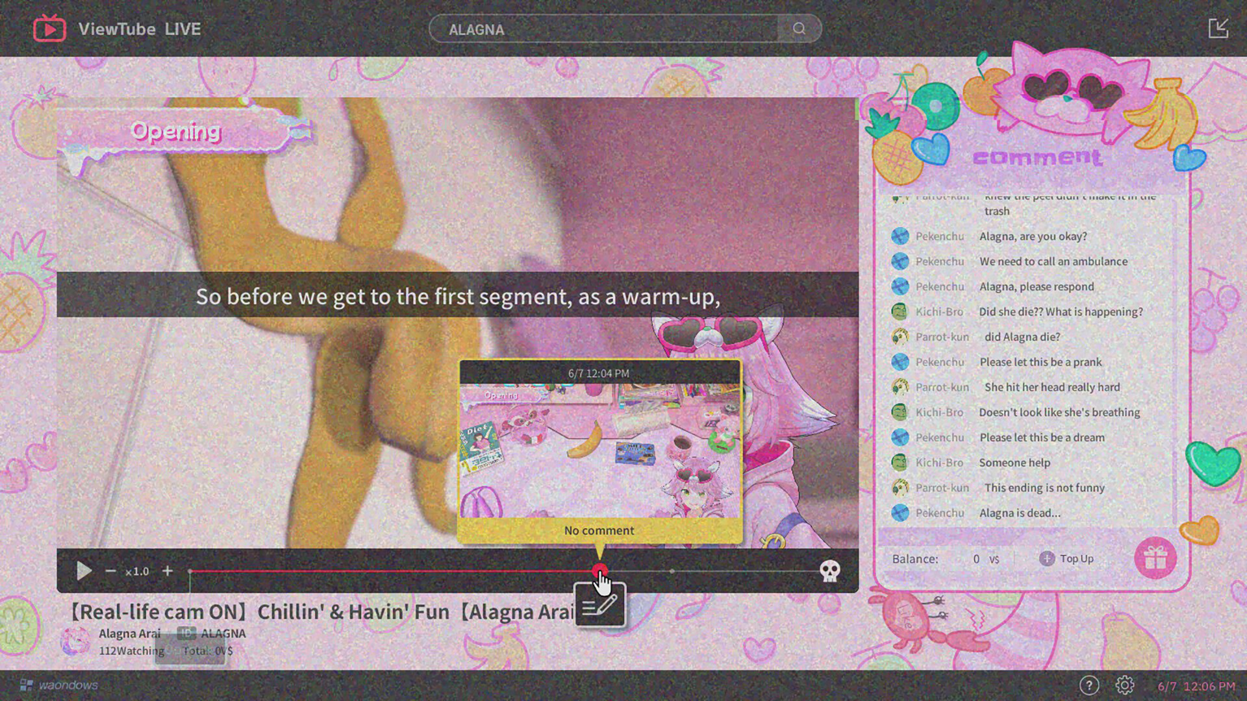Screen dimensions: 1247x701
Task: Click the coin icon next to Top Up
Action: [x=1047, y=558]
